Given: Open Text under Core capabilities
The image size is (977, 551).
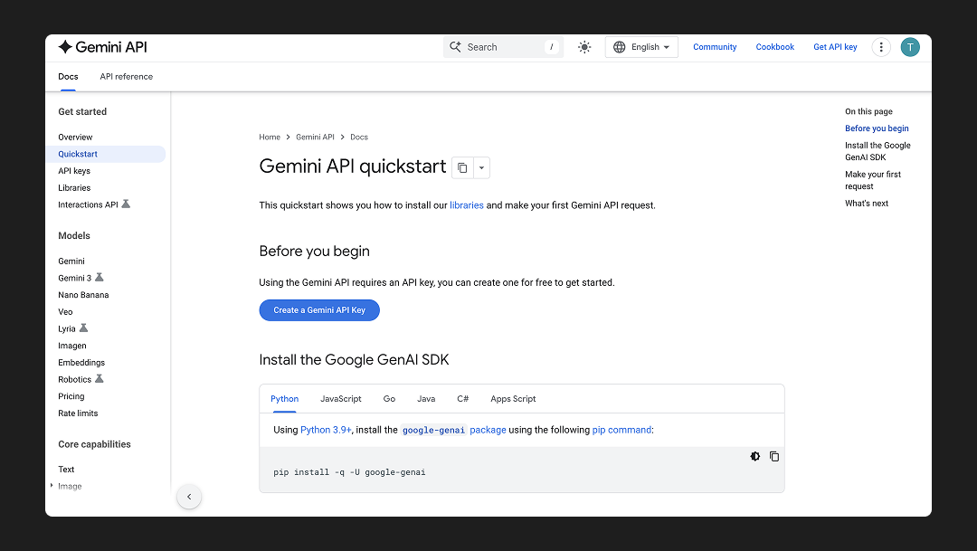Looking at the screenshot, I should tap(66, 470).
